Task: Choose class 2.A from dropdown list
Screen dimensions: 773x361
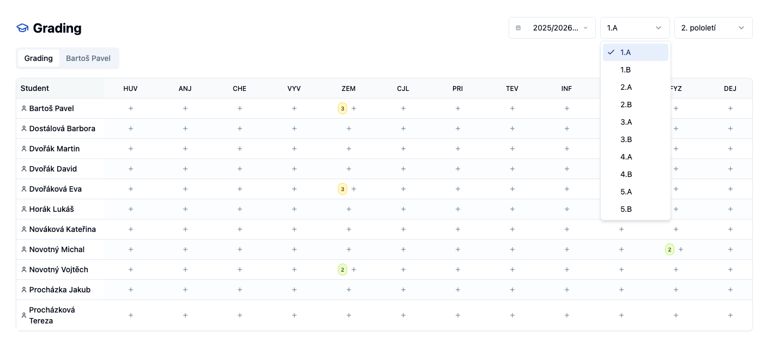Action: [x=636, y=87]
